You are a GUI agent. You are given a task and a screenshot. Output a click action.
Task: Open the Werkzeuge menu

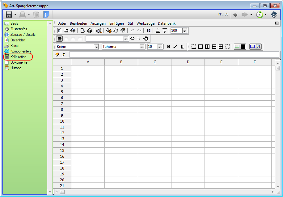145,23
